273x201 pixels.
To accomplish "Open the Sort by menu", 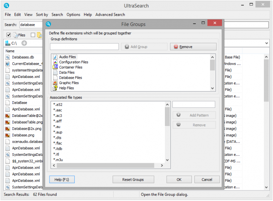I will click(x=42, y=15).
